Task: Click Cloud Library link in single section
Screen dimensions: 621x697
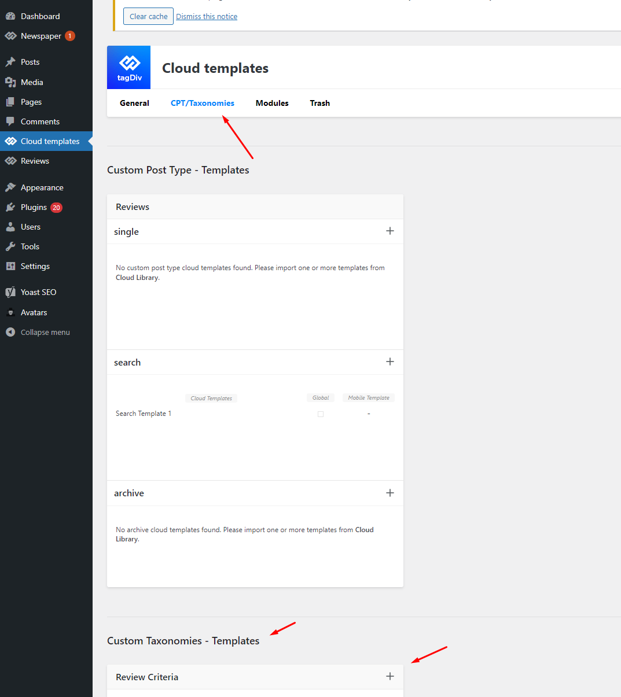Action: coord(137,278)
